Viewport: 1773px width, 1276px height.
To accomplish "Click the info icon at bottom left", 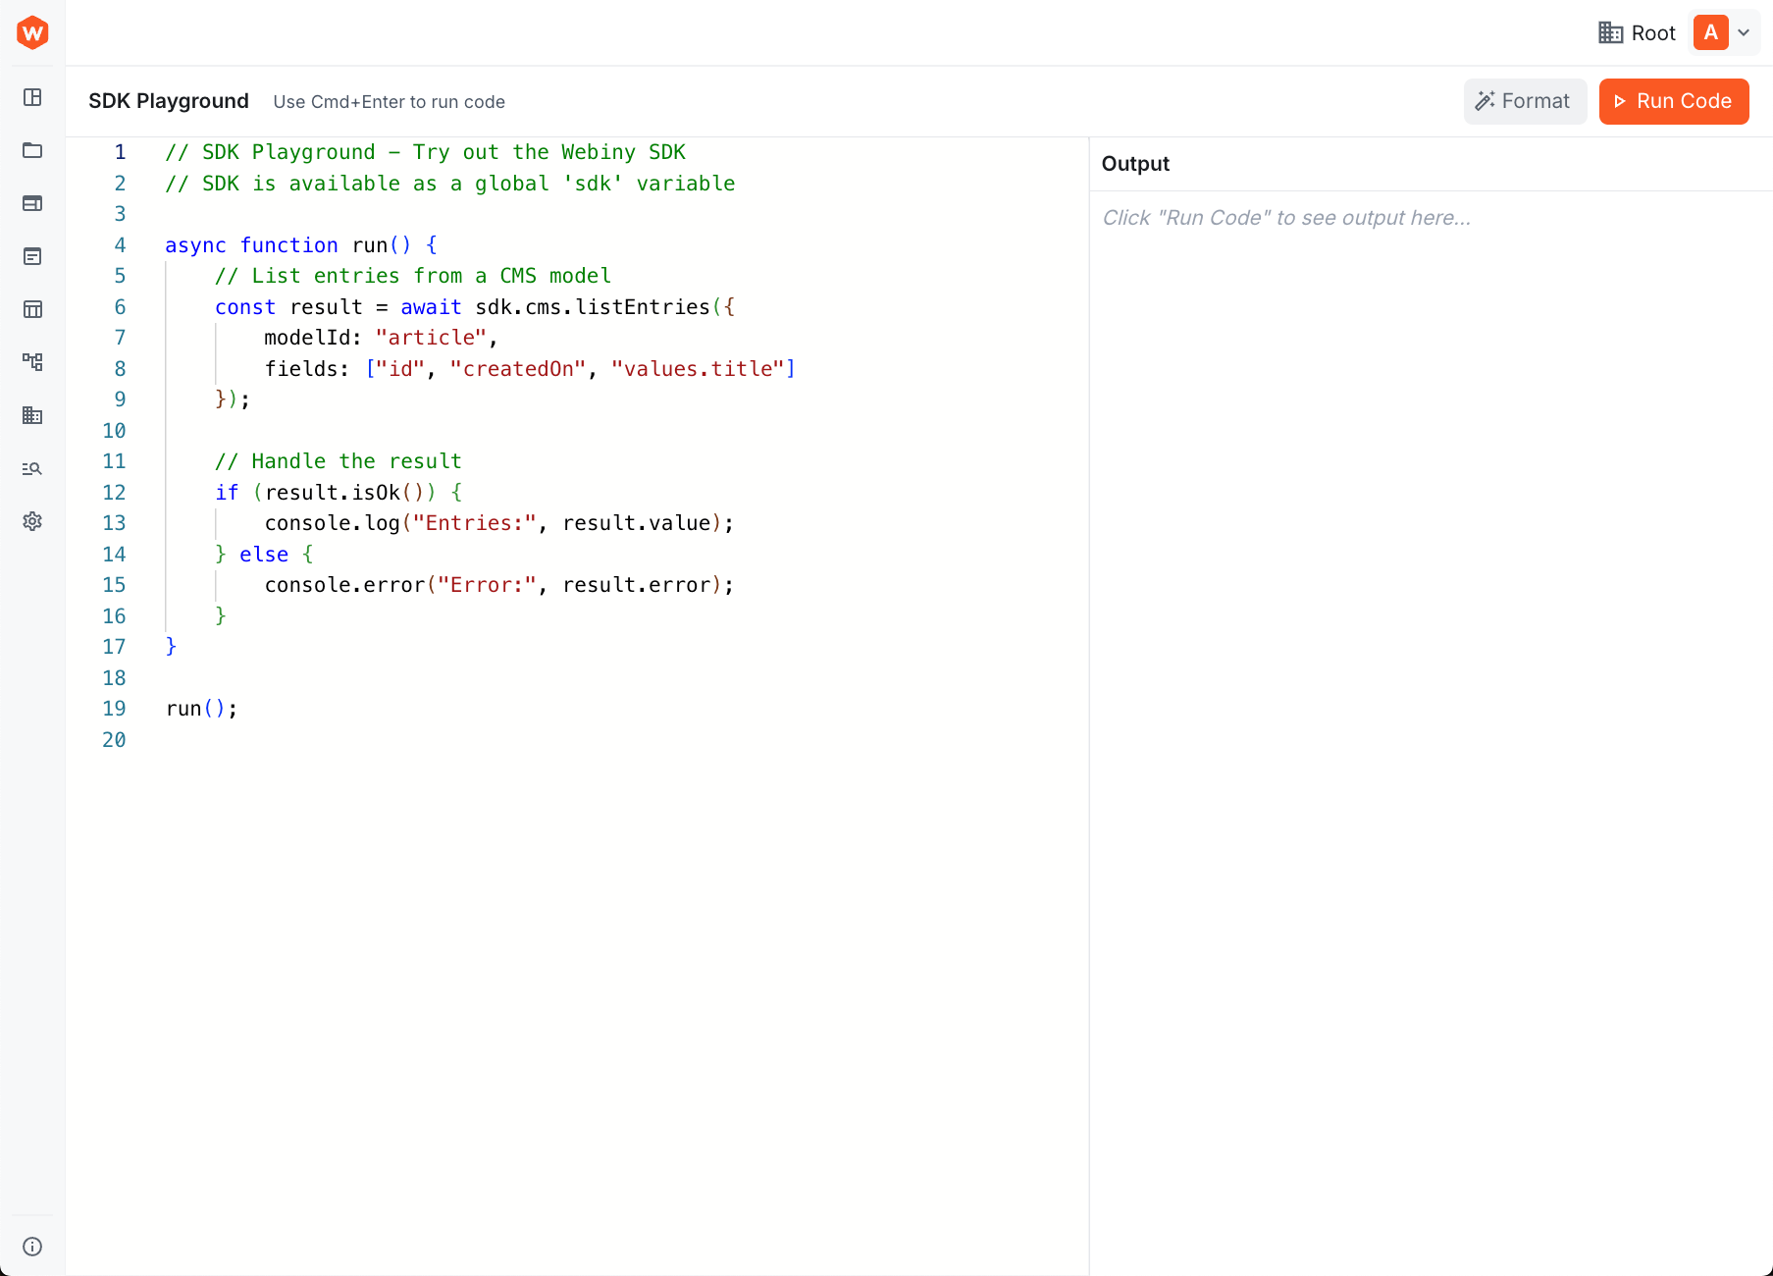I will click(x=32, y=1247).
